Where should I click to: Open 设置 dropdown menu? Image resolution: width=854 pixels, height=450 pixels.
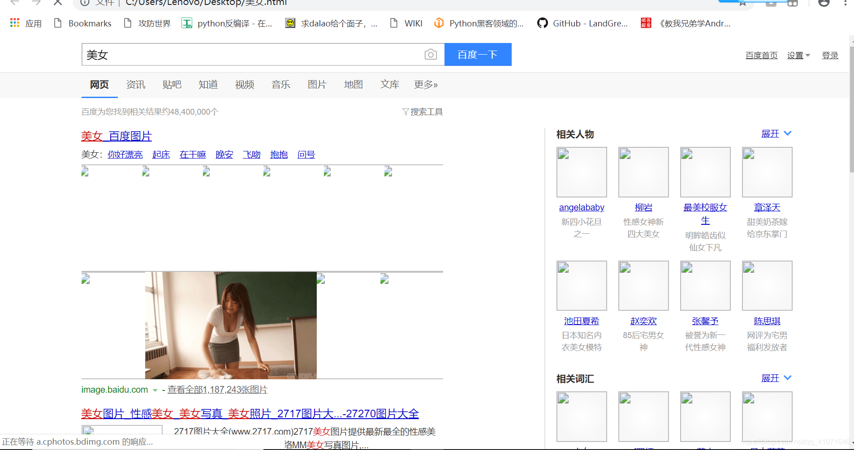tap(798, 55)
